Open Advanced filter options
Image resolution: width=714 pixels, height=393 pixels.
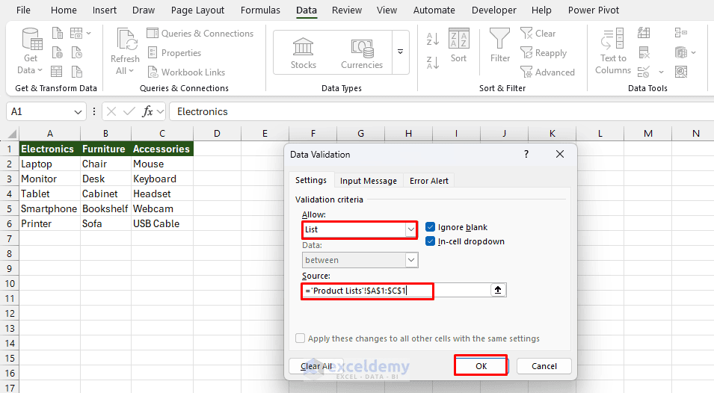pyautogui.click(x=547, y=72)
